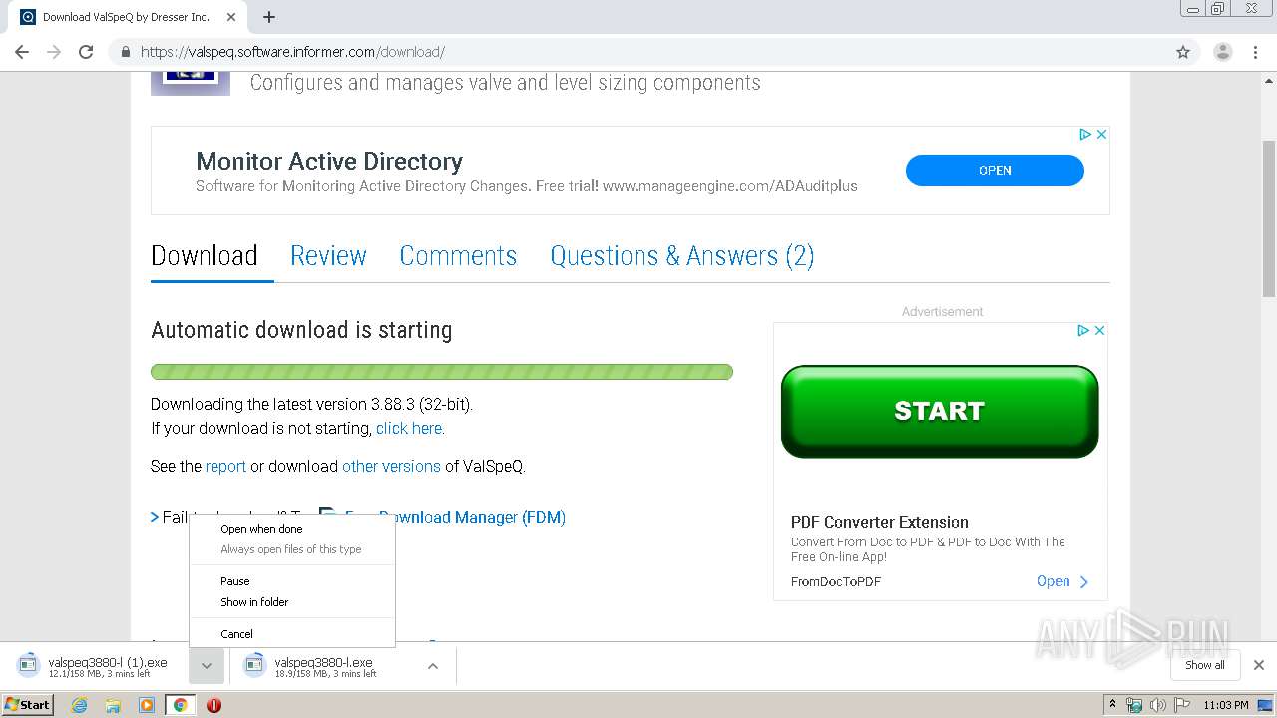Open AdChoices icon on sidebar ad
The height and width of the screenshot is (718, 1277).
(x=1083, y=330)
